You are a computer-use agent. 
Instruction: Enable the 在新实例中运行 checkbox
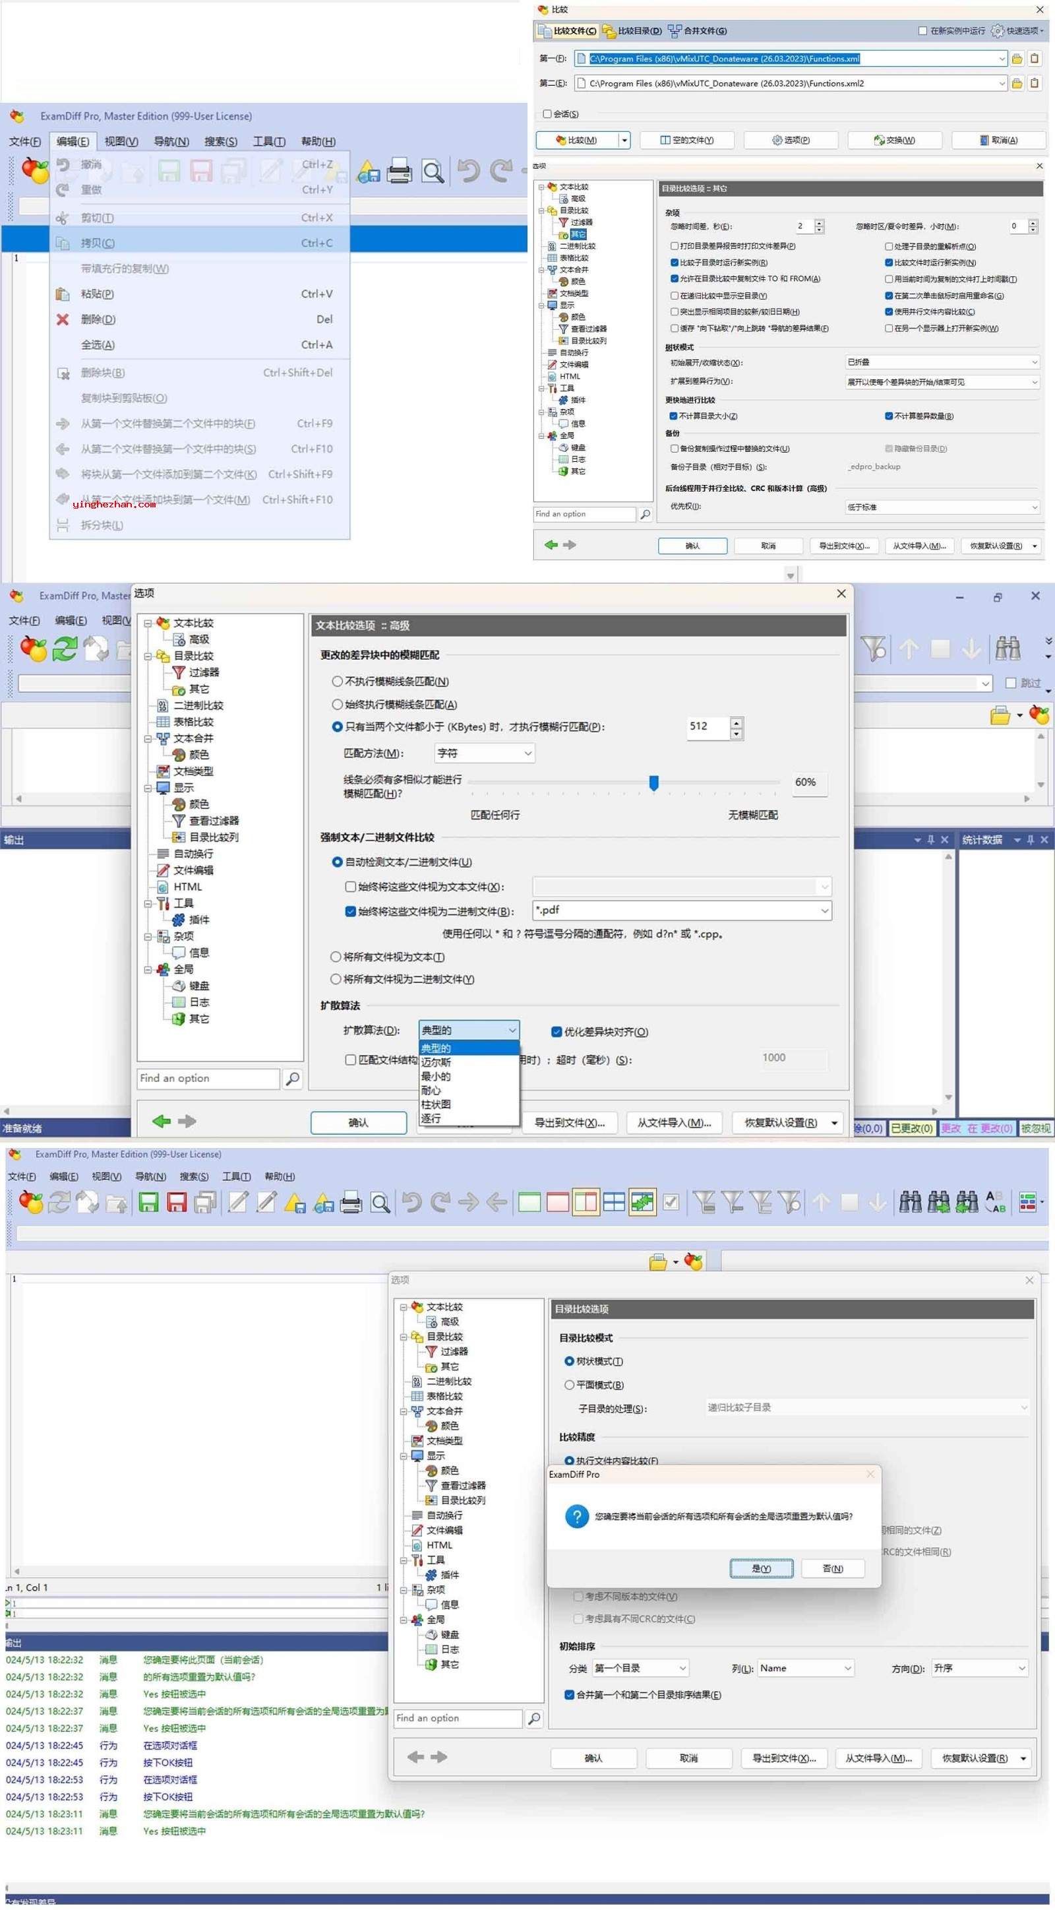coord(922,31)
